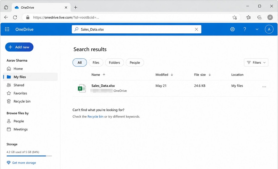Sort by Modified column header
The image size is (278, 169).
[x=164, y=75]
